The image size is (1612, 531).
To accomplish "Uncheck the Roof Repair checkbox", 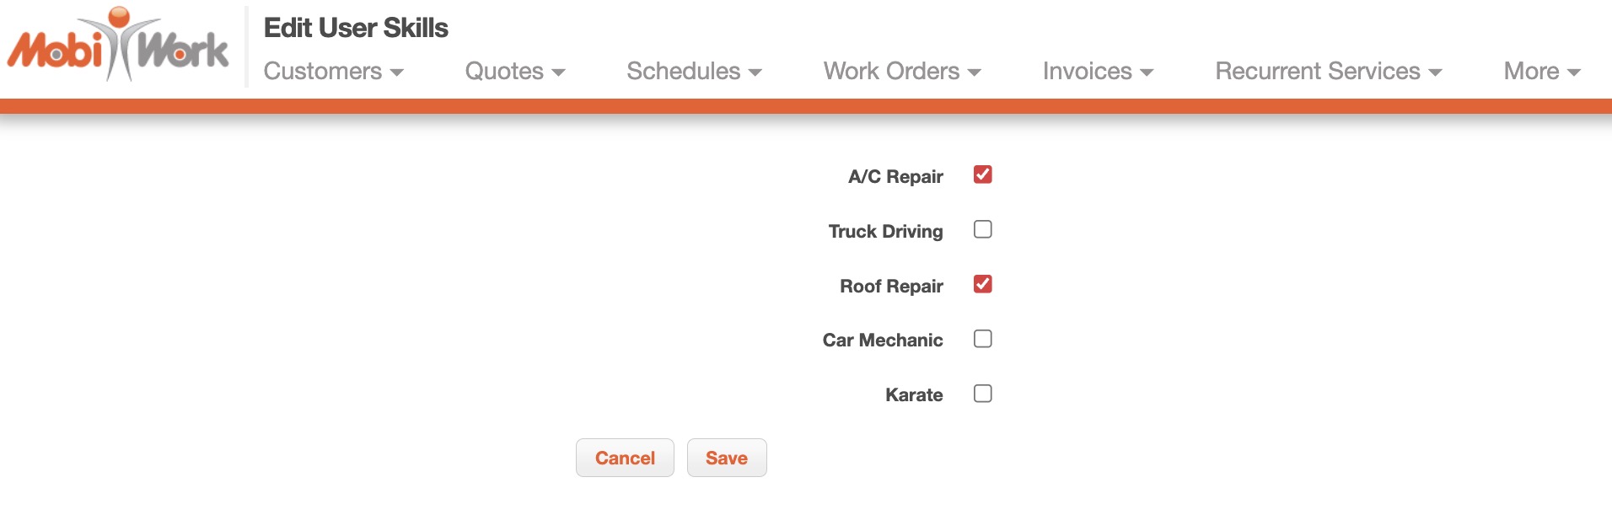I will (982, 284).
